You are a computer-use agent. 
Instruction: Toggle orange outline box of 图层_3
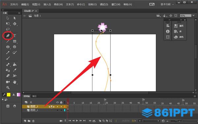point(65,107)
